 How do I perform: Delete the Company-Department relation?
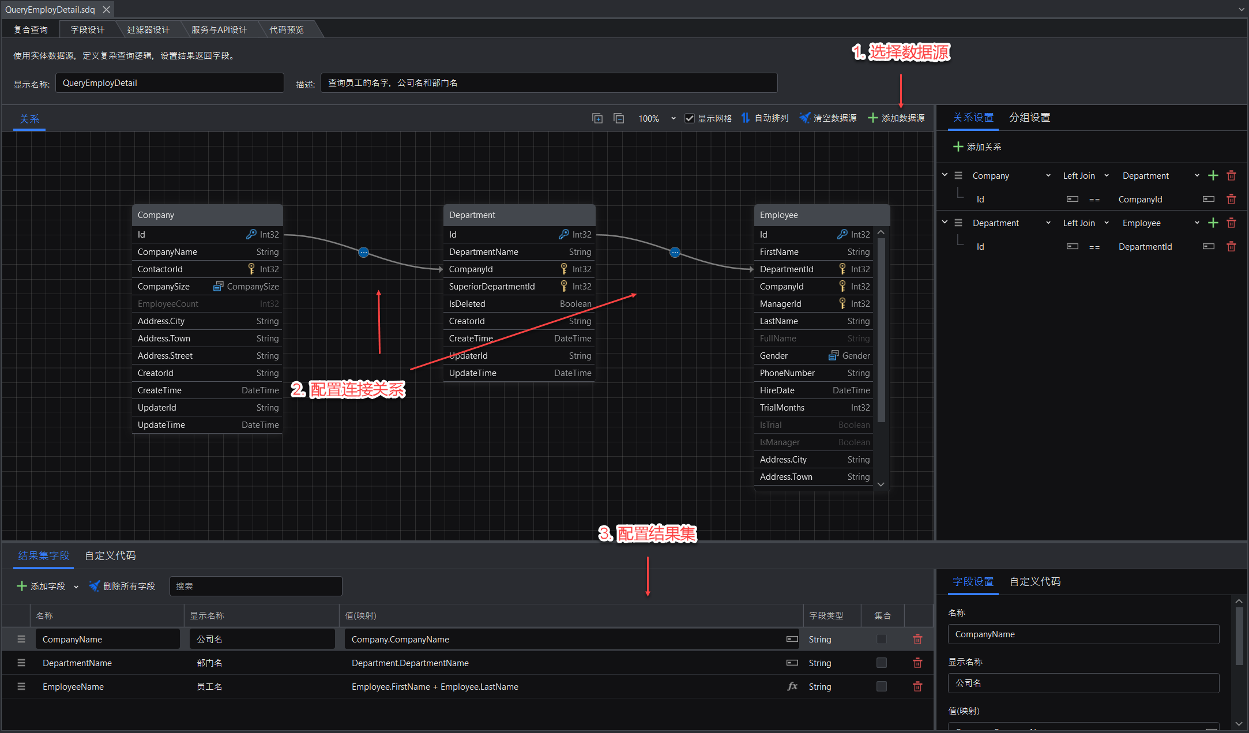pyautogui.click(x=1231, y=176)
